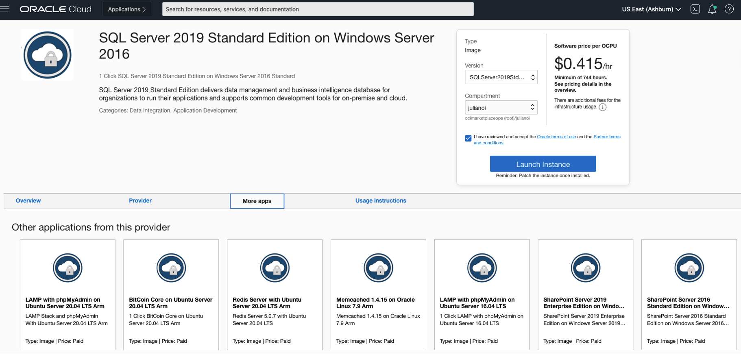
Task: Click 'Minimum of 744 hours' pricing note
Action: tap(581, 77)
